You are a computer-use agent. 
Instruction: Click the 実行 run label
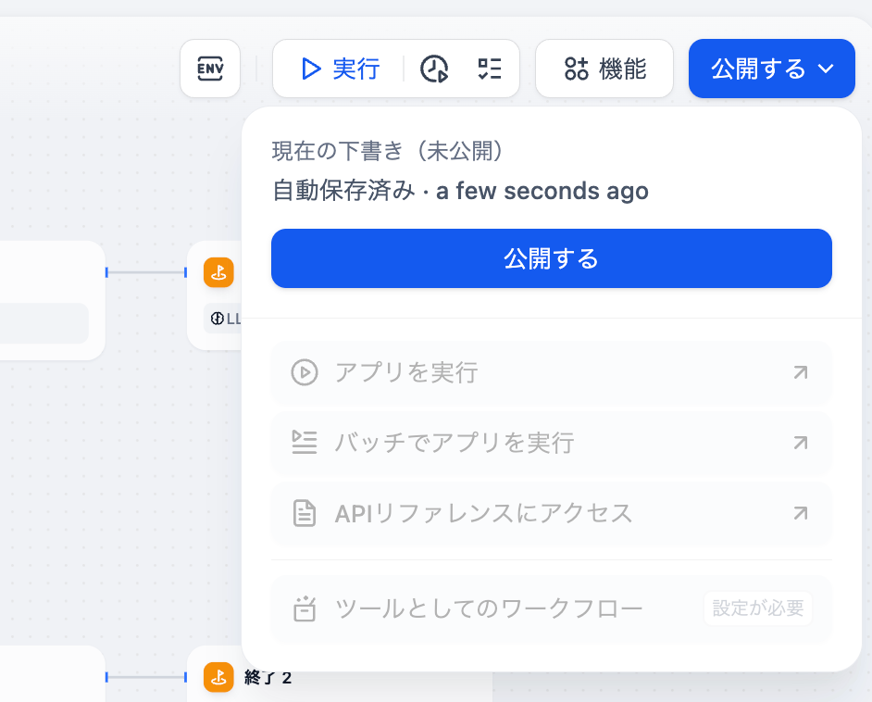point(355,69)
